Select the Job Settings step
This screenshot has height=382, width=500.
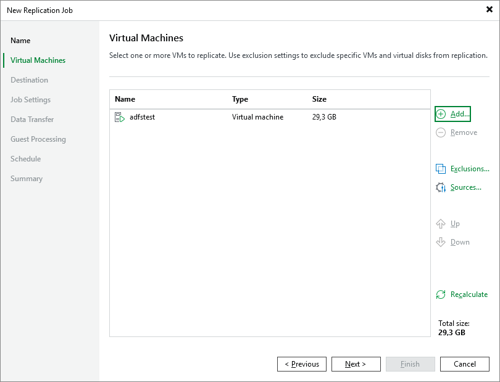click(31, 100)
